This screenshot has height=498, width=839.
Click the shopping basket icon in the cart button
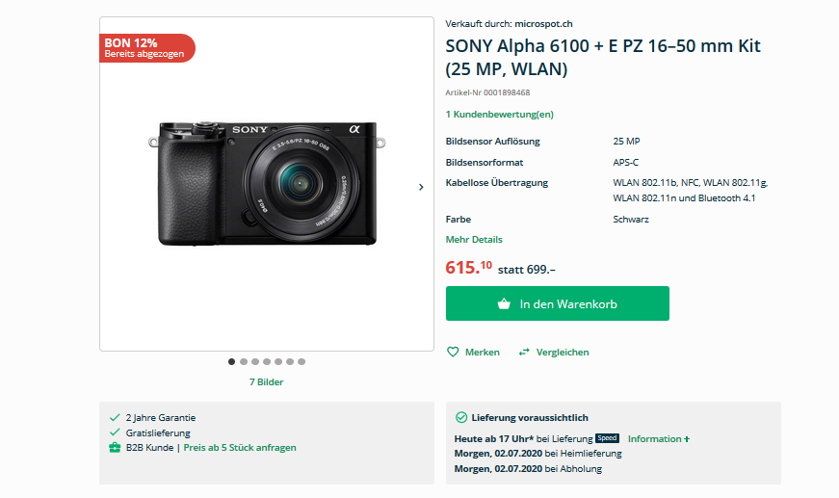click(x=504, y=303)
